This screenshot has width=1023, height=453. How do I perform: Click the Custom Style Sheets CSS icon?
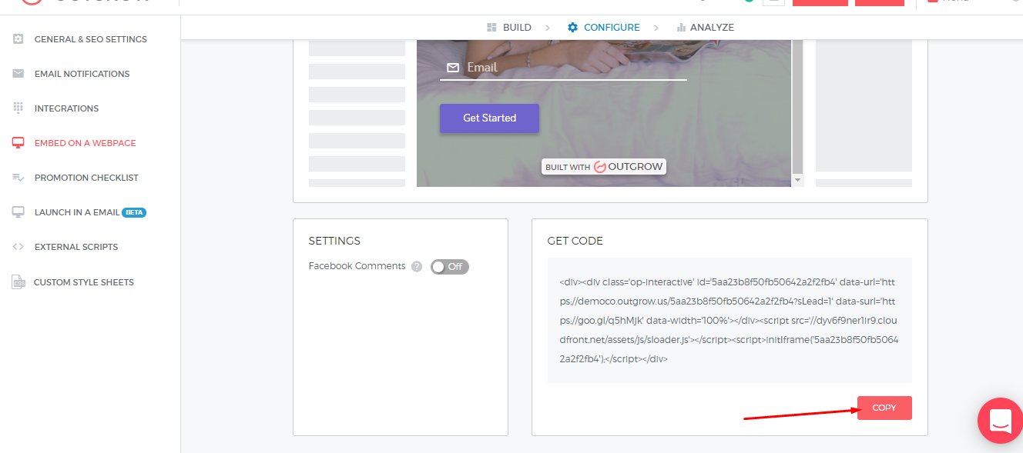point(18,282)
